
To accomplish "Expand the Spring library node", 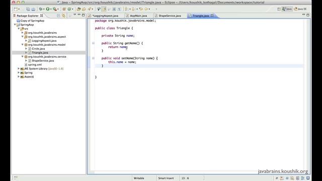I will point(19,72).
